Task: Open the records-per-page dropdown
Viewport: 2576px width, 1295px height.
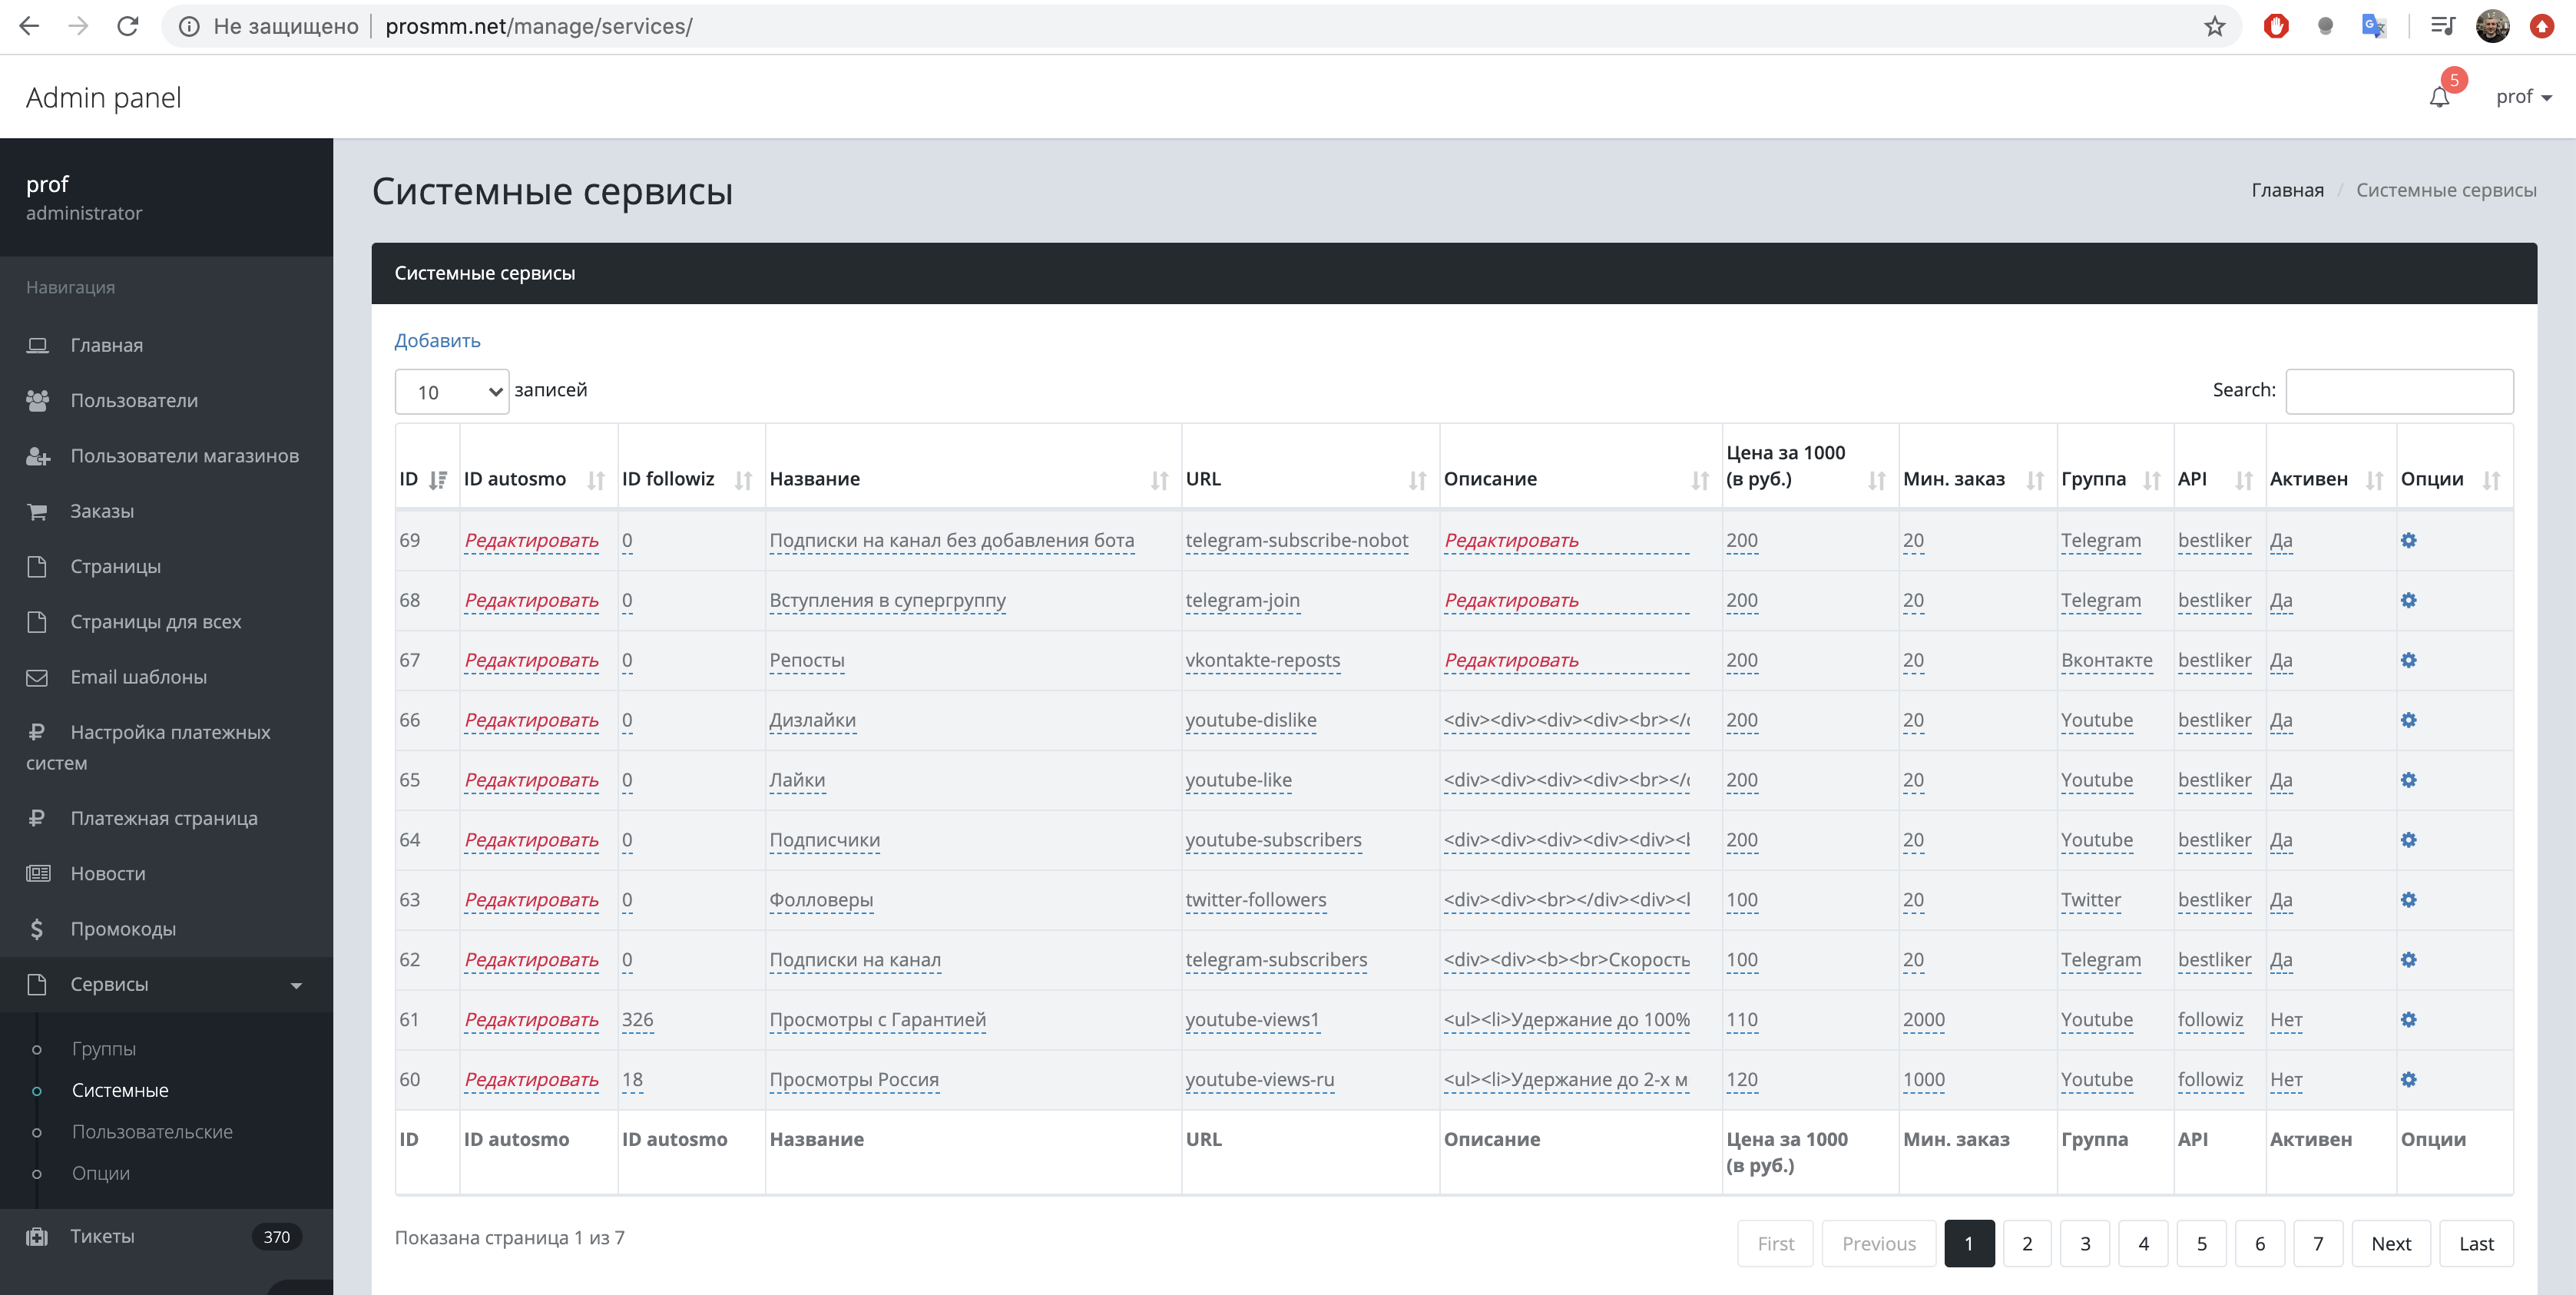Action: coord(452,392)
